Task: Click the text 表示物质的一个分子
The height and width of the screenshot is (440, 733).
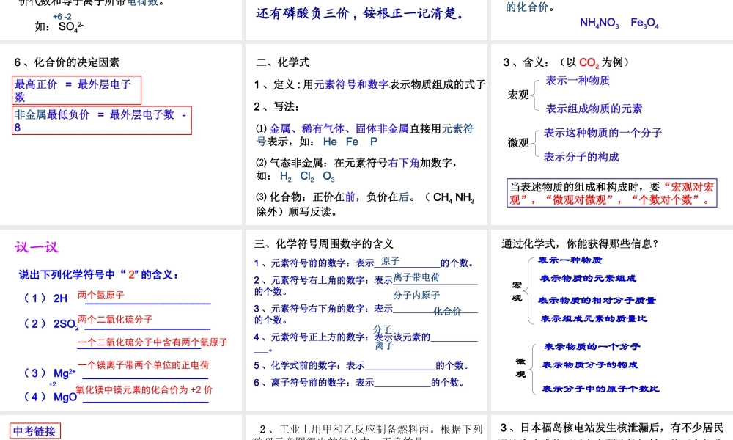Action: click(x=592, y=346)
